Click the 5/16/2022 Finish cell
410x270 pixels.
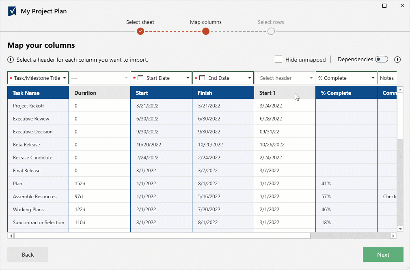coord(223,196)
